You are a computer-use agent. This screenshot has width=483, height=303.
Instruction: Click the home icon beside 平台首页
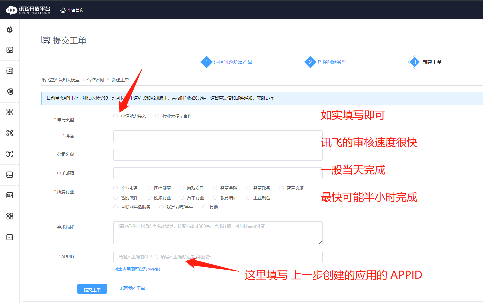pyautogui.click(x=63, y=10)
